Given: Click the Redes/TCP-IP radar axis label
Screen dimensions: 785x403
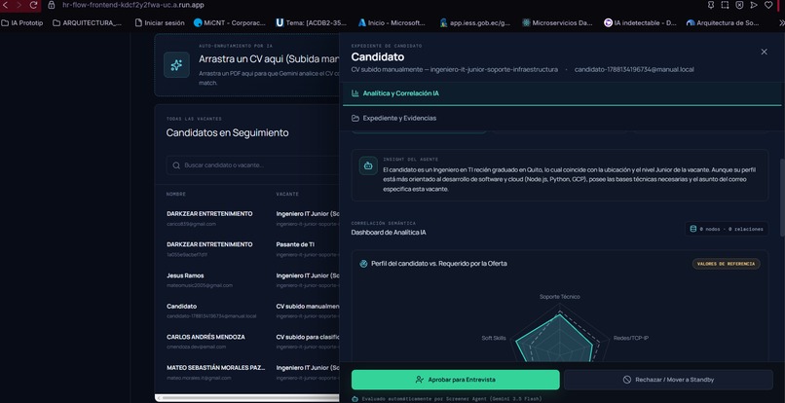Looking at the screenshot, I should (631, 338).
